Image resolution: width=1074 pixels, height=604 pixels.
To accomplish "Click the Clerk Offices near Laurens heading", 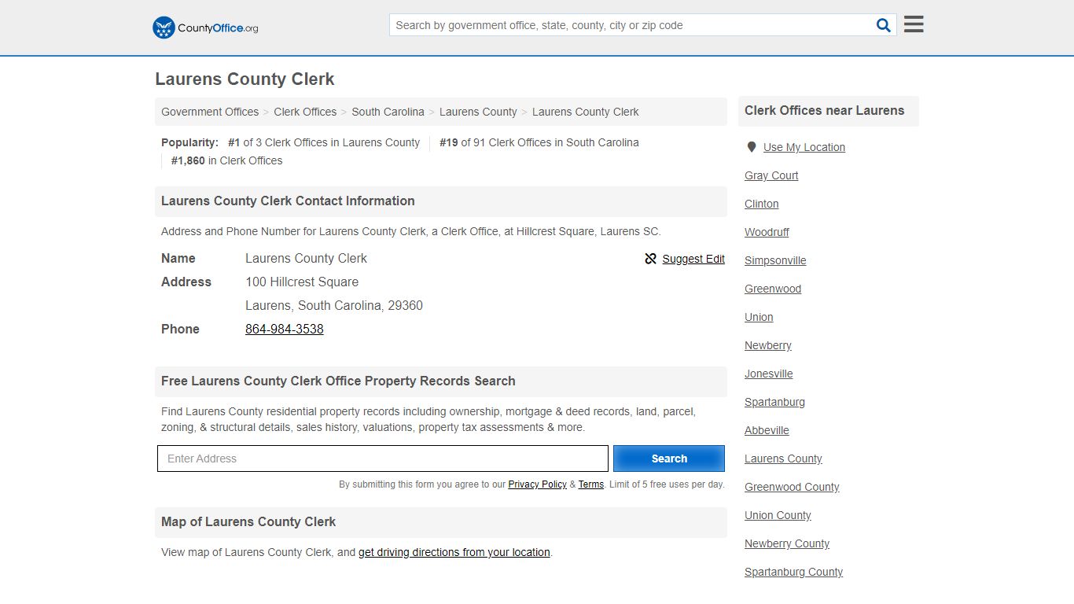I will (x=824, y=111).
